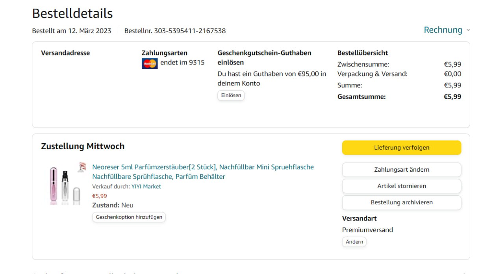Archive order with Bestellung archivieren
The height and width of the screenshot is (274, 504).
401,202
